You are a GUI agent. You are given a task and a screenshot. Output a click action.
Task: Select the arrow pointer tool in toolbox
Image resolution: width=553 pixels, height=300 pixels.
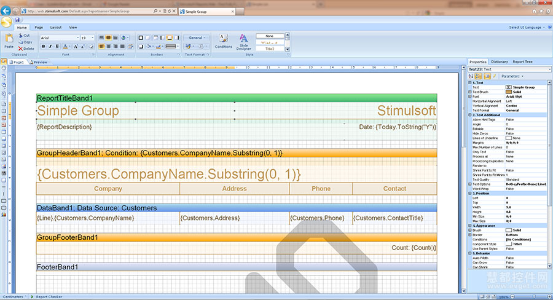tap(4, 61)
